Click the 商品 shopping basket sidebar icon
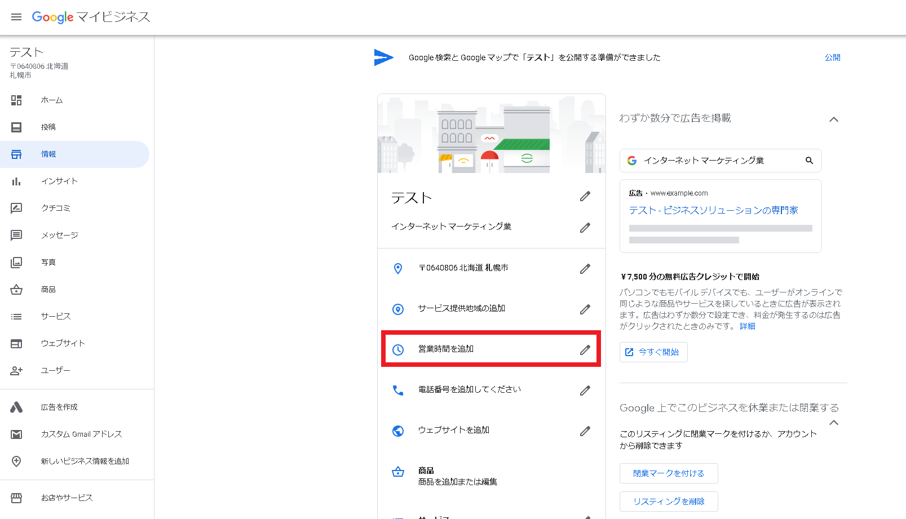The image size is (906, 519). tap(16, 290)
